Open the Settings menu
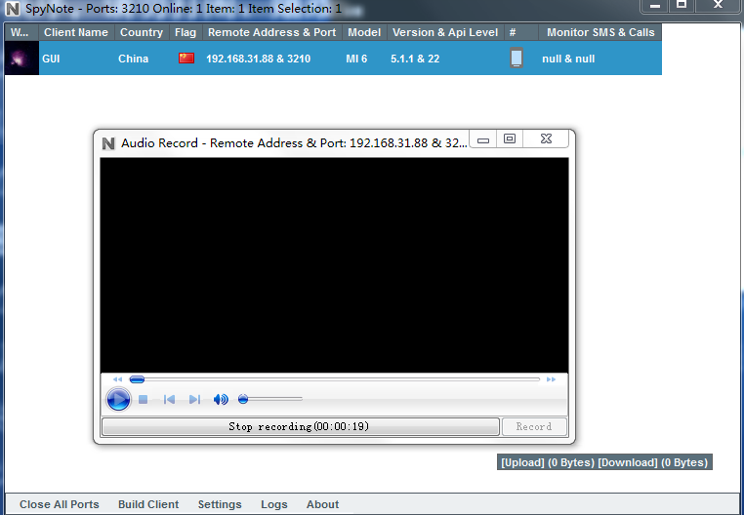This screenshot has width=744, height=515. 220,504
